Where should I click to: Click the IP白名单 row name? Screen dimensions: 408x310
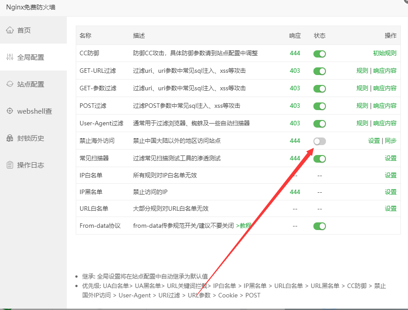[91, 175]
